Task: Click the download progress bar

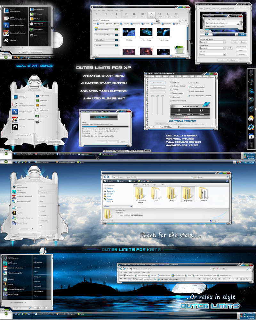Action: (105, 126)
